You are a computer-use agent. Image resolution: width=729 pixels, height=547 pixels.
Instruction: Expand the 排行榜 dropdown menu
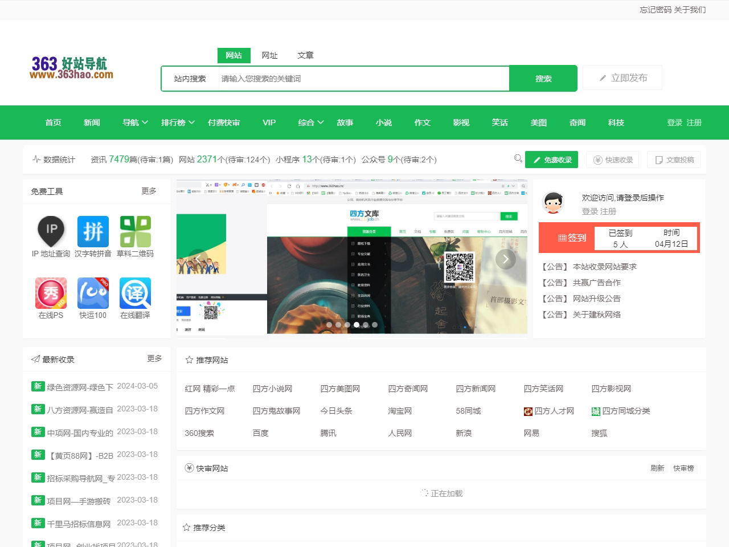[x=178, y=123]
